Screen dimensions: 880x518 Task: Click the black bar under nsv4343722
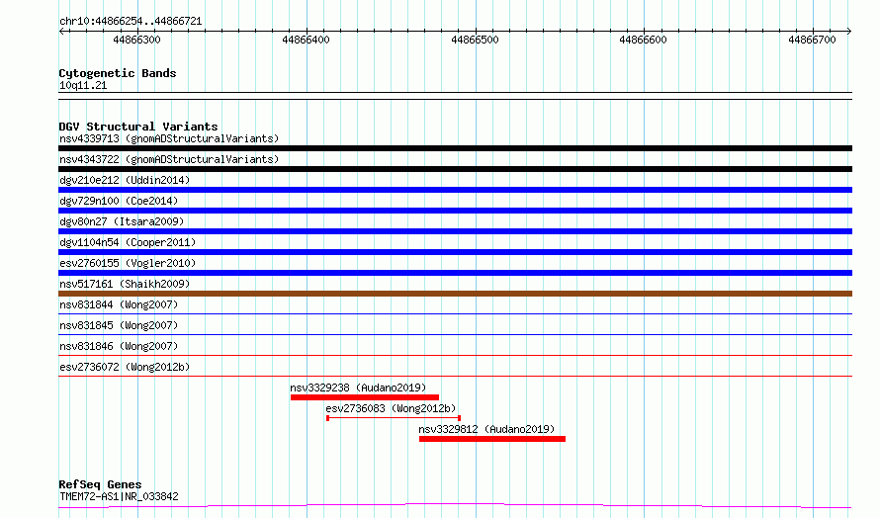pos(455,169)
